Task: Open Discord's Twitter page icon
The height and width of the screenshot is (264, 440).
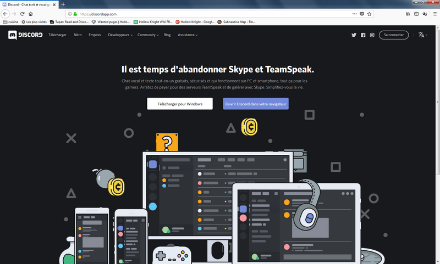Action: pyautogui.click(x=354, y=35)
